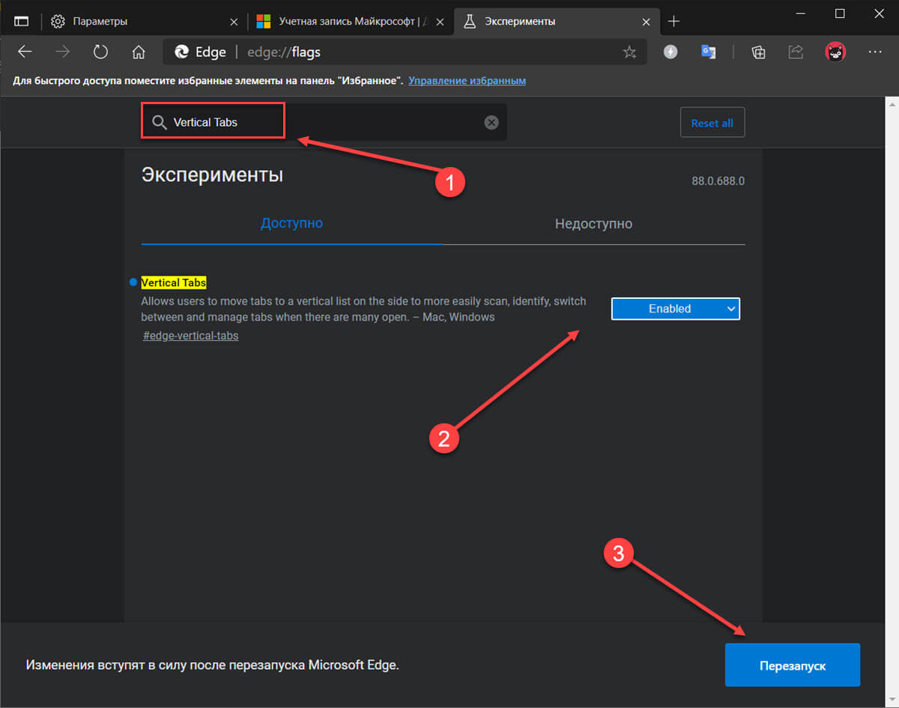This screenshot has width=899, height=708.
Task: Go back to previous page
Action: (25, 52)
